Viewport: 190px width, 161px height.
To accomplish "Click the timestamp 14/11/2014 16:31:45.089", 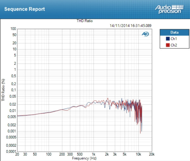I will pyautogui.click(x=130, y=26).
